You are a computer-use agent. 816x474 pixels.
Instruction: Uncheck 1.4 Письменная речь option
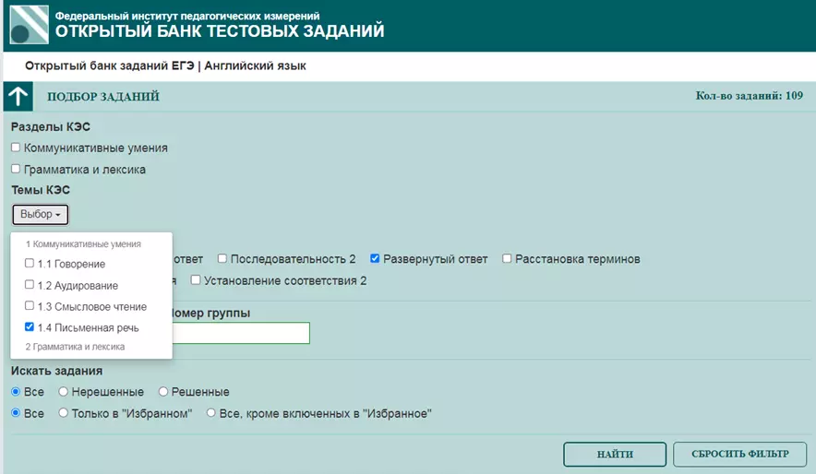point(30,327)
